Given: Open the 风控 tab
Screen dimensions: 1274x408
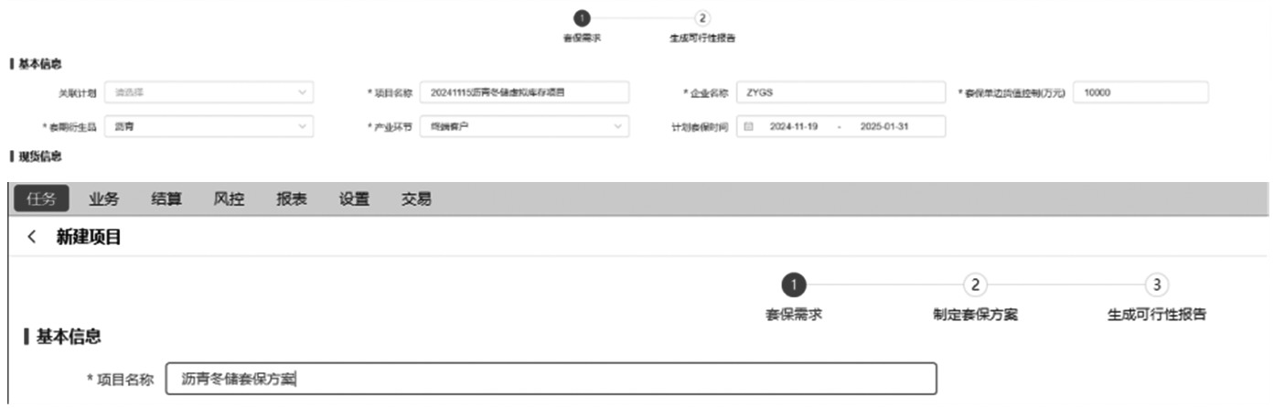Looking at the screenshot, I should coord(229,199).
